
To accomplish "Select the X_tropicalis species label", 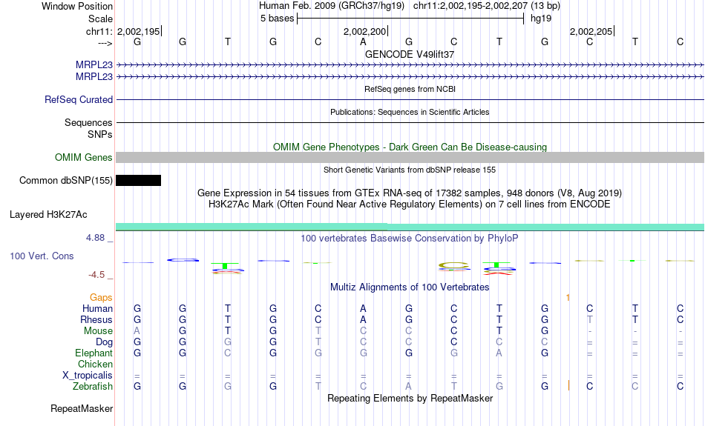I will point(88,376).
